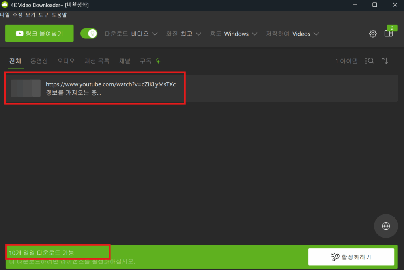Click the 4K Video Downloader+ app icon
This screenshot has width=404, height=270.
[5, 5]
